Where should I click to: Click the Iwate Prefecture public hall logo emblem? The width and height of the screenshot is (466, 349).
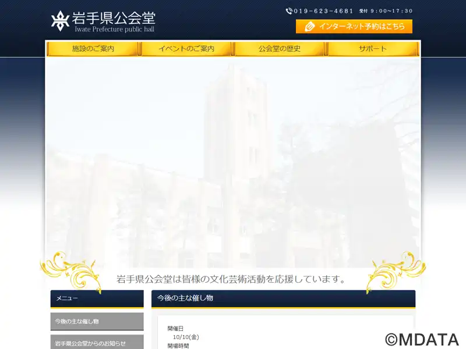click(60, 21)
